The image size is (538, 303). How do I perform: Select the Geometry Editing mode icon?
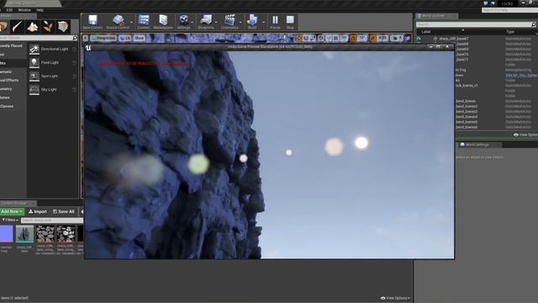[63, 26]
